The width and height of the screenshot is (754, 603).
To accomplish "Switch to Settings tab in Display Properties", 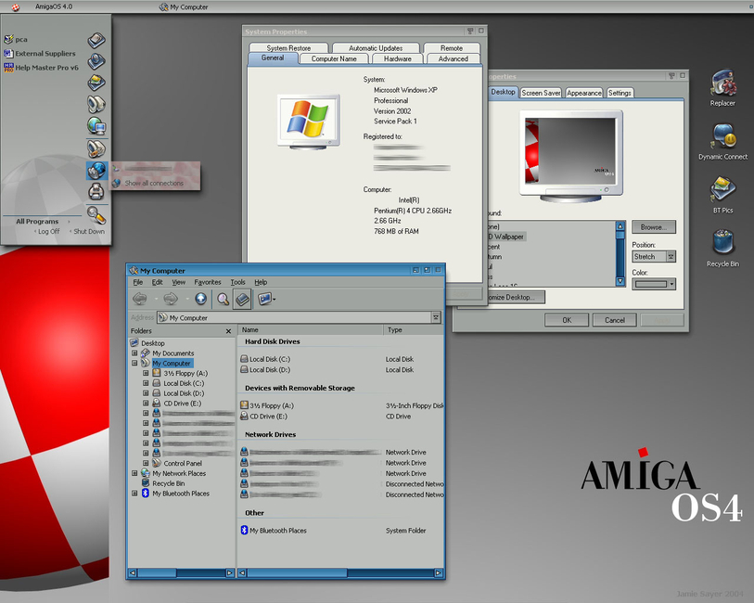I will click(x=620, y=93).
